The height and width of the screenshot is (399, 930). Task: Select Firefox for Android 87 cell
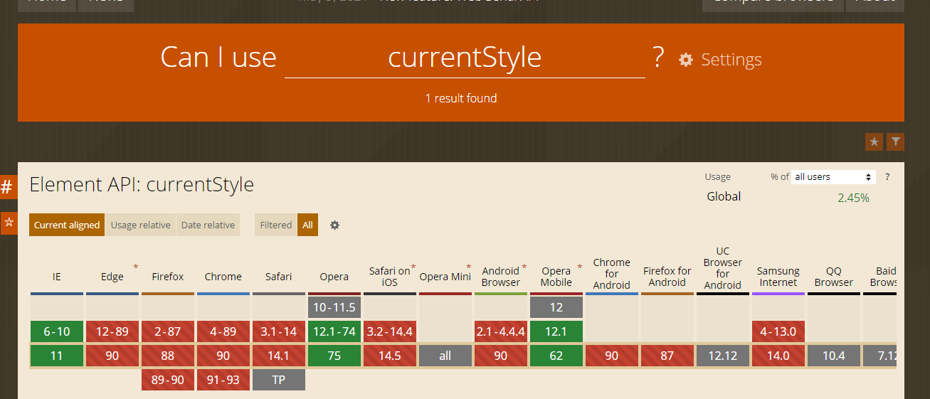pos(667,356)
